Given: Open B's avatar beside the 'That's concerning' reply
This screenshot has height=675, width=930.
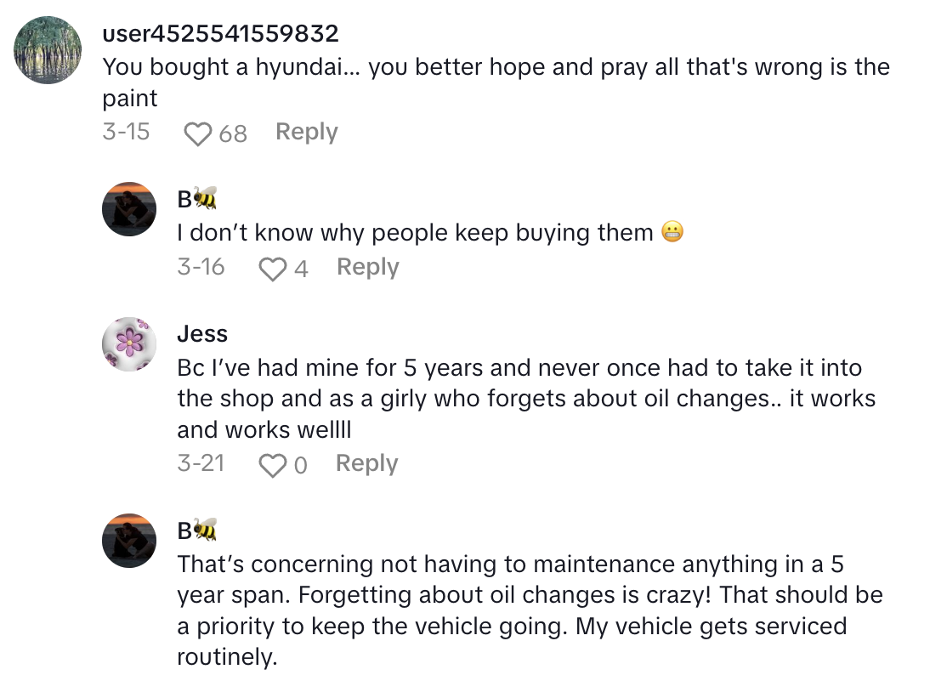Looking at the screenshot, I should (129, 540).
